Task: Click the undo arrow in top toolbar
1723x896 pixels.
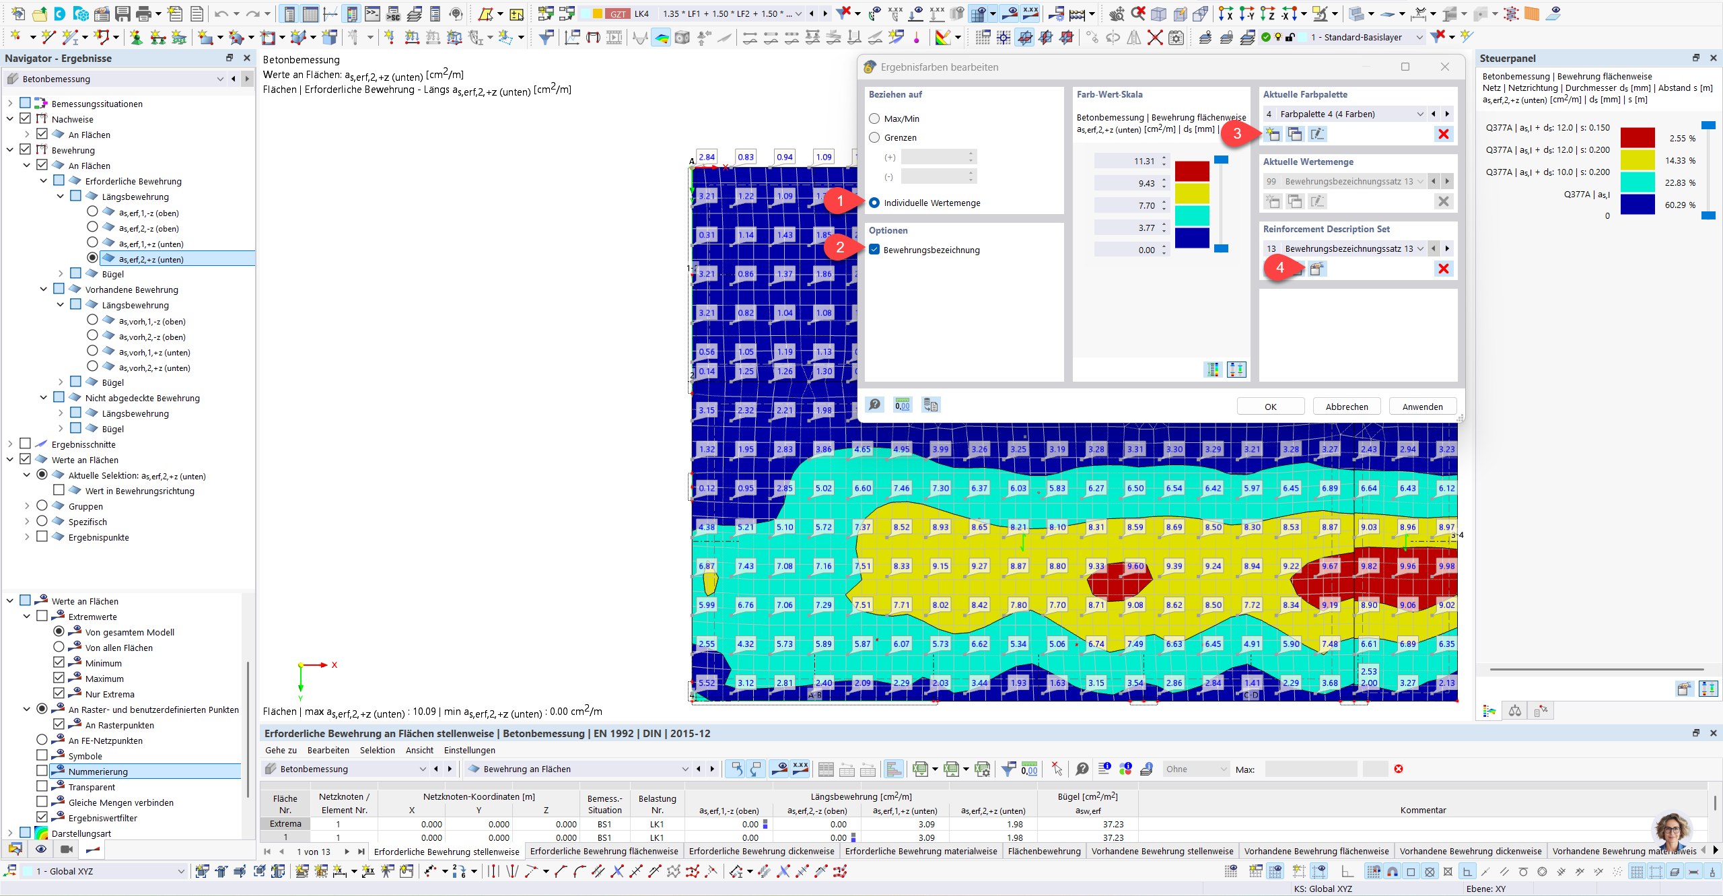Action: [221, 13]
